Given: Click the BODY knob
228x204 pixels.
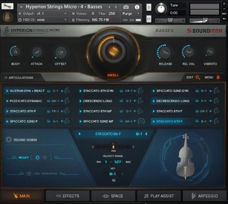Looking at the screenshot, I should point(16,52).
